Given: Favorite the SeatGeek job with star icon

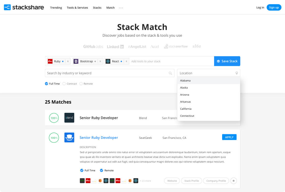Looking at the screenshot, I should pyautogui.click(x=234, y=181).
